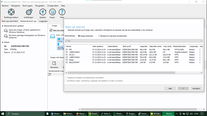
Task: Collapse the Details section
Action: [x=2, y=42]
